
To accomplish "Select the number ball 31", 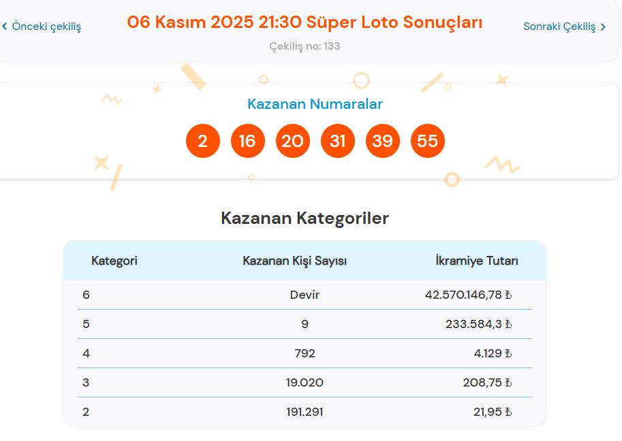I will tap(338, 140).
